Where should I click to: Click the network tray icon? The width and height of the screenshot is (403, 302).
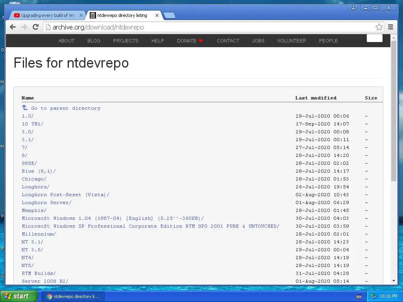[x=373, y=296]
